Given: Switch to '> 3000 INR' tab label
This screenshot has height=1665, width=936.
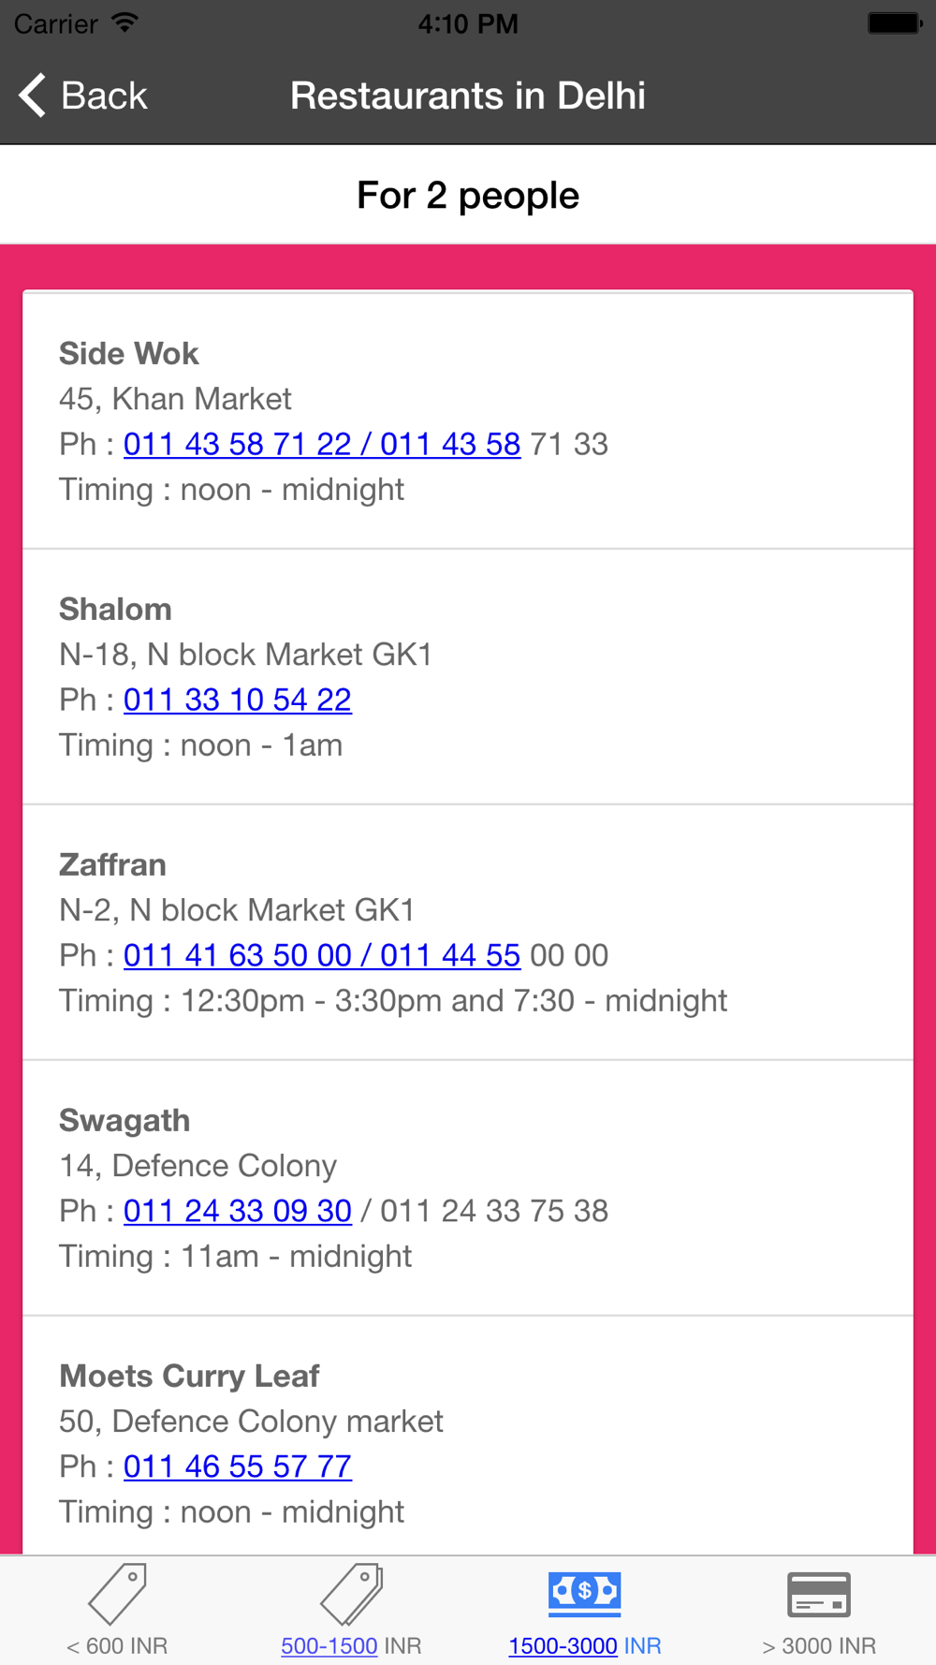Looking at the screenshot, I should [819, 1645].
